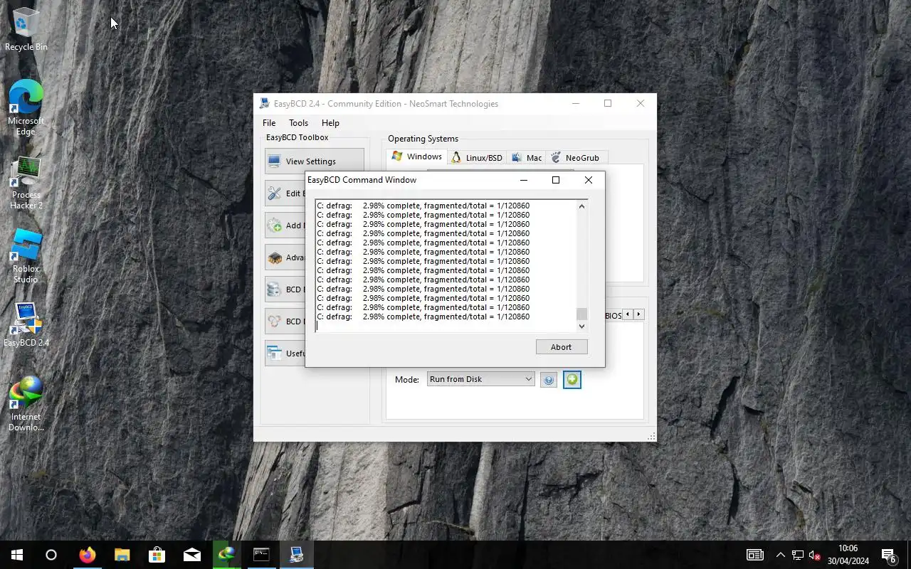The height and width of the screenshot is (569, 911).
Task: Switch to Internet Download Manager taskbar item
Action: [x=226, y=555]
